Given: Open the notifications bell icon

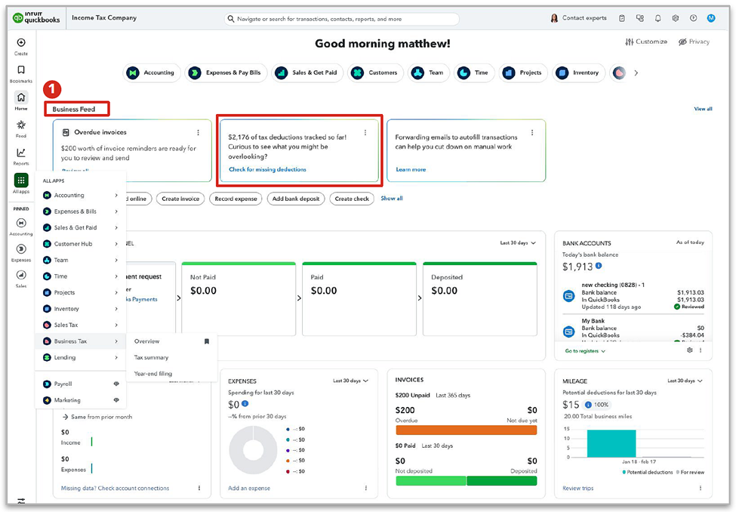Looking at the screenshot, I should point(657,18).
